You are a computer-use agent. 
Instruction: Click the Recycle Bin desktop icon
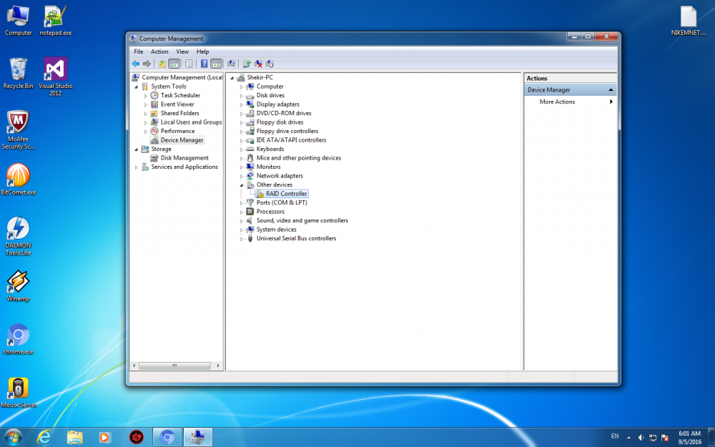(x=19, y=74)
